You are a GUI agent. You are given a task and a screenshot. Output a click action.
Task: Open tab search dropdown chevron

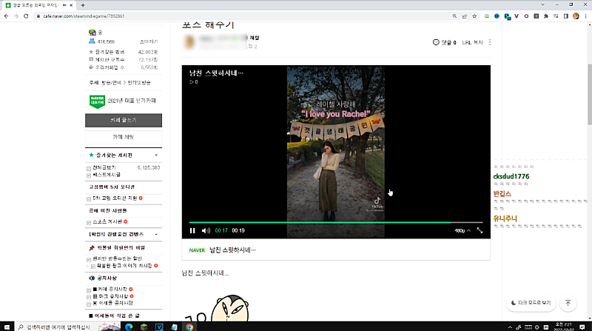[x=542, y=5]
